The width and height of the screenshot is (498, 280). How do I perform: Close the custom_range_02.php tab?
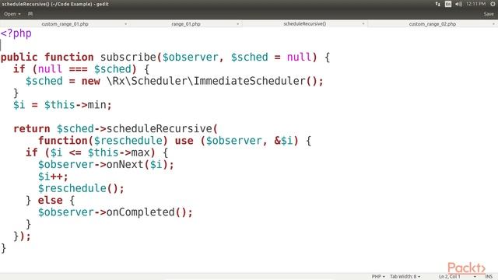point(493,24)
